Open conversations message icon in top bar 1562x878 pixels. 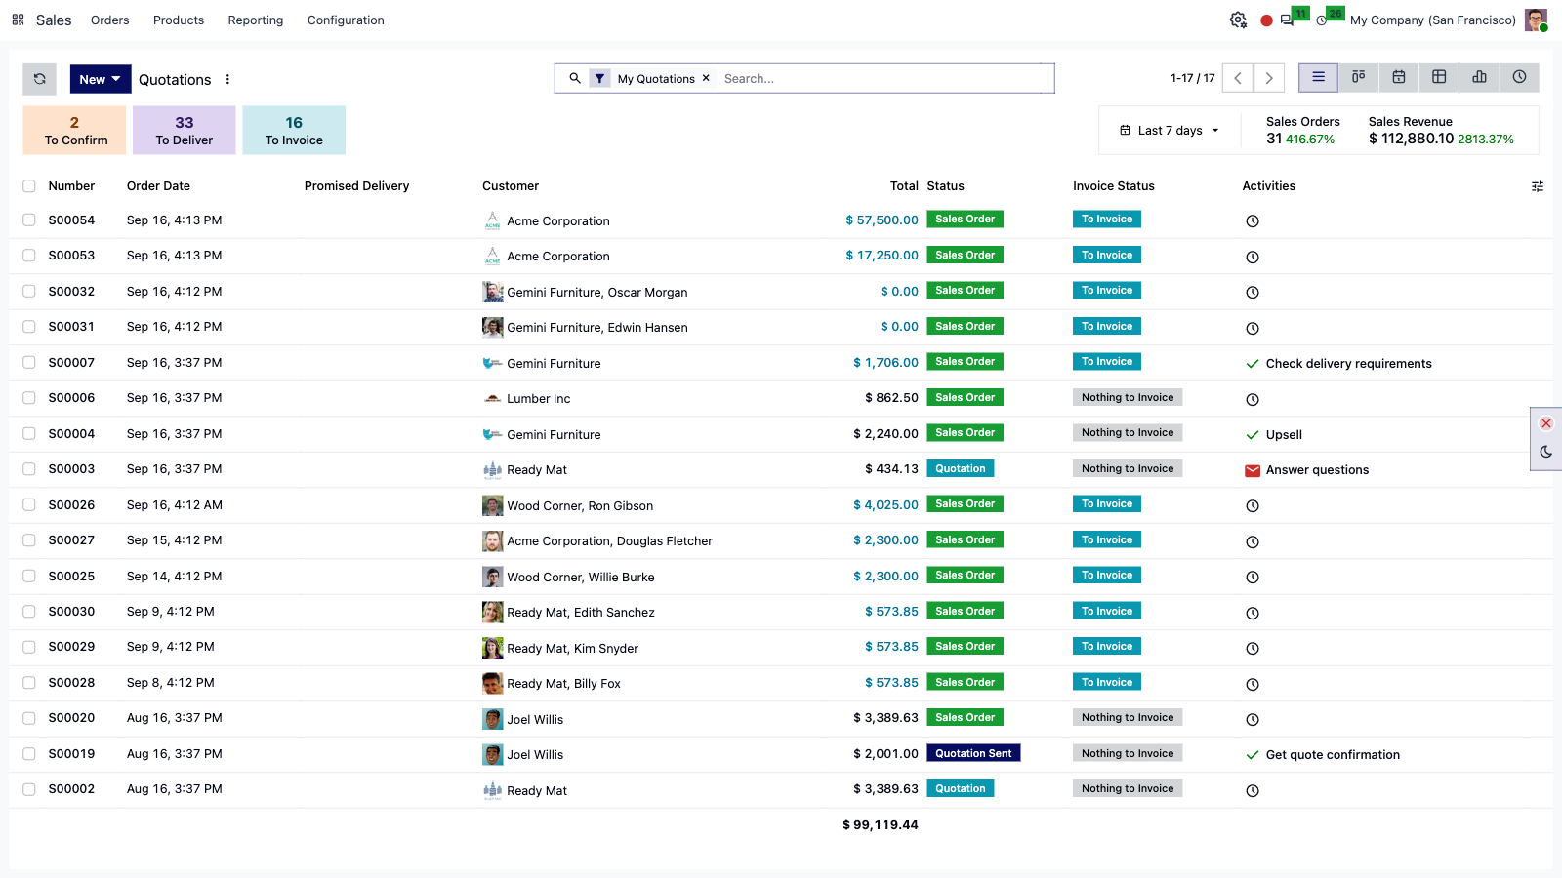coord(1287,20)
